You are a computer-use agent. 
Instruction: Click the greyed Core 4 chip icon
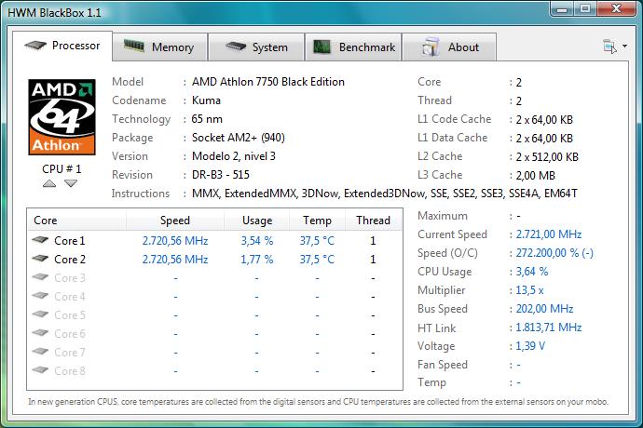[x=41, y=296]
